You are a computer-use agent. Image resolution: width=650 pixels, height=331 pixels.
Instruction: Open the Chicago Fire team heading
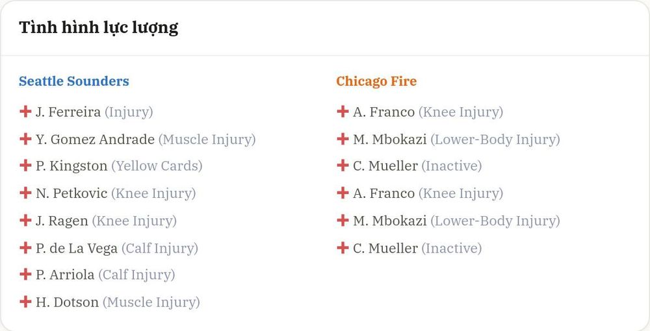pyautogui.click(x=376, y=81)
